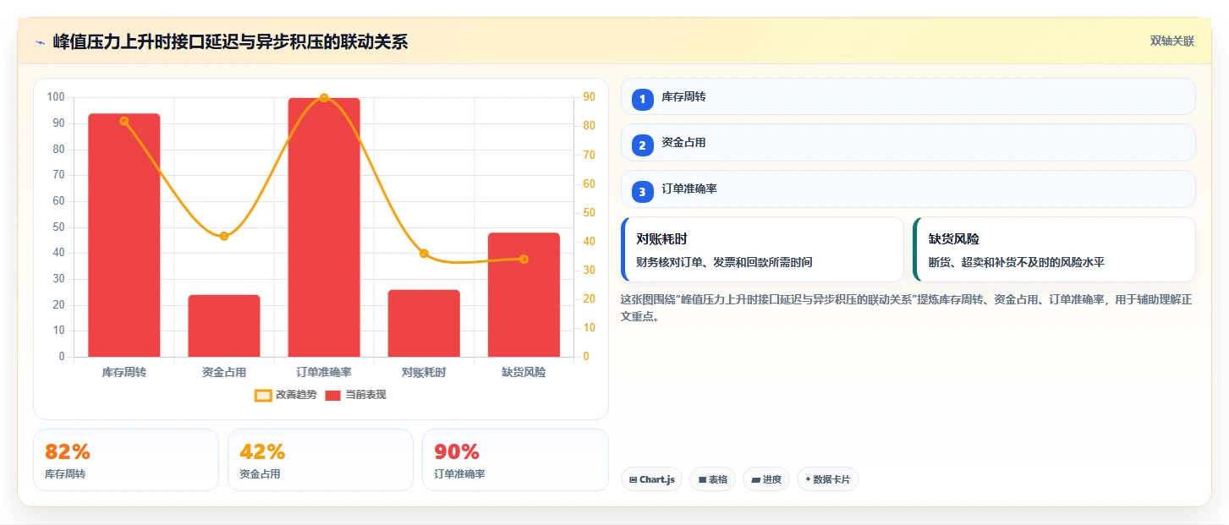Click the number 3 badge icon
Screen dimensions: 1229x525
(x=642, y=192)
